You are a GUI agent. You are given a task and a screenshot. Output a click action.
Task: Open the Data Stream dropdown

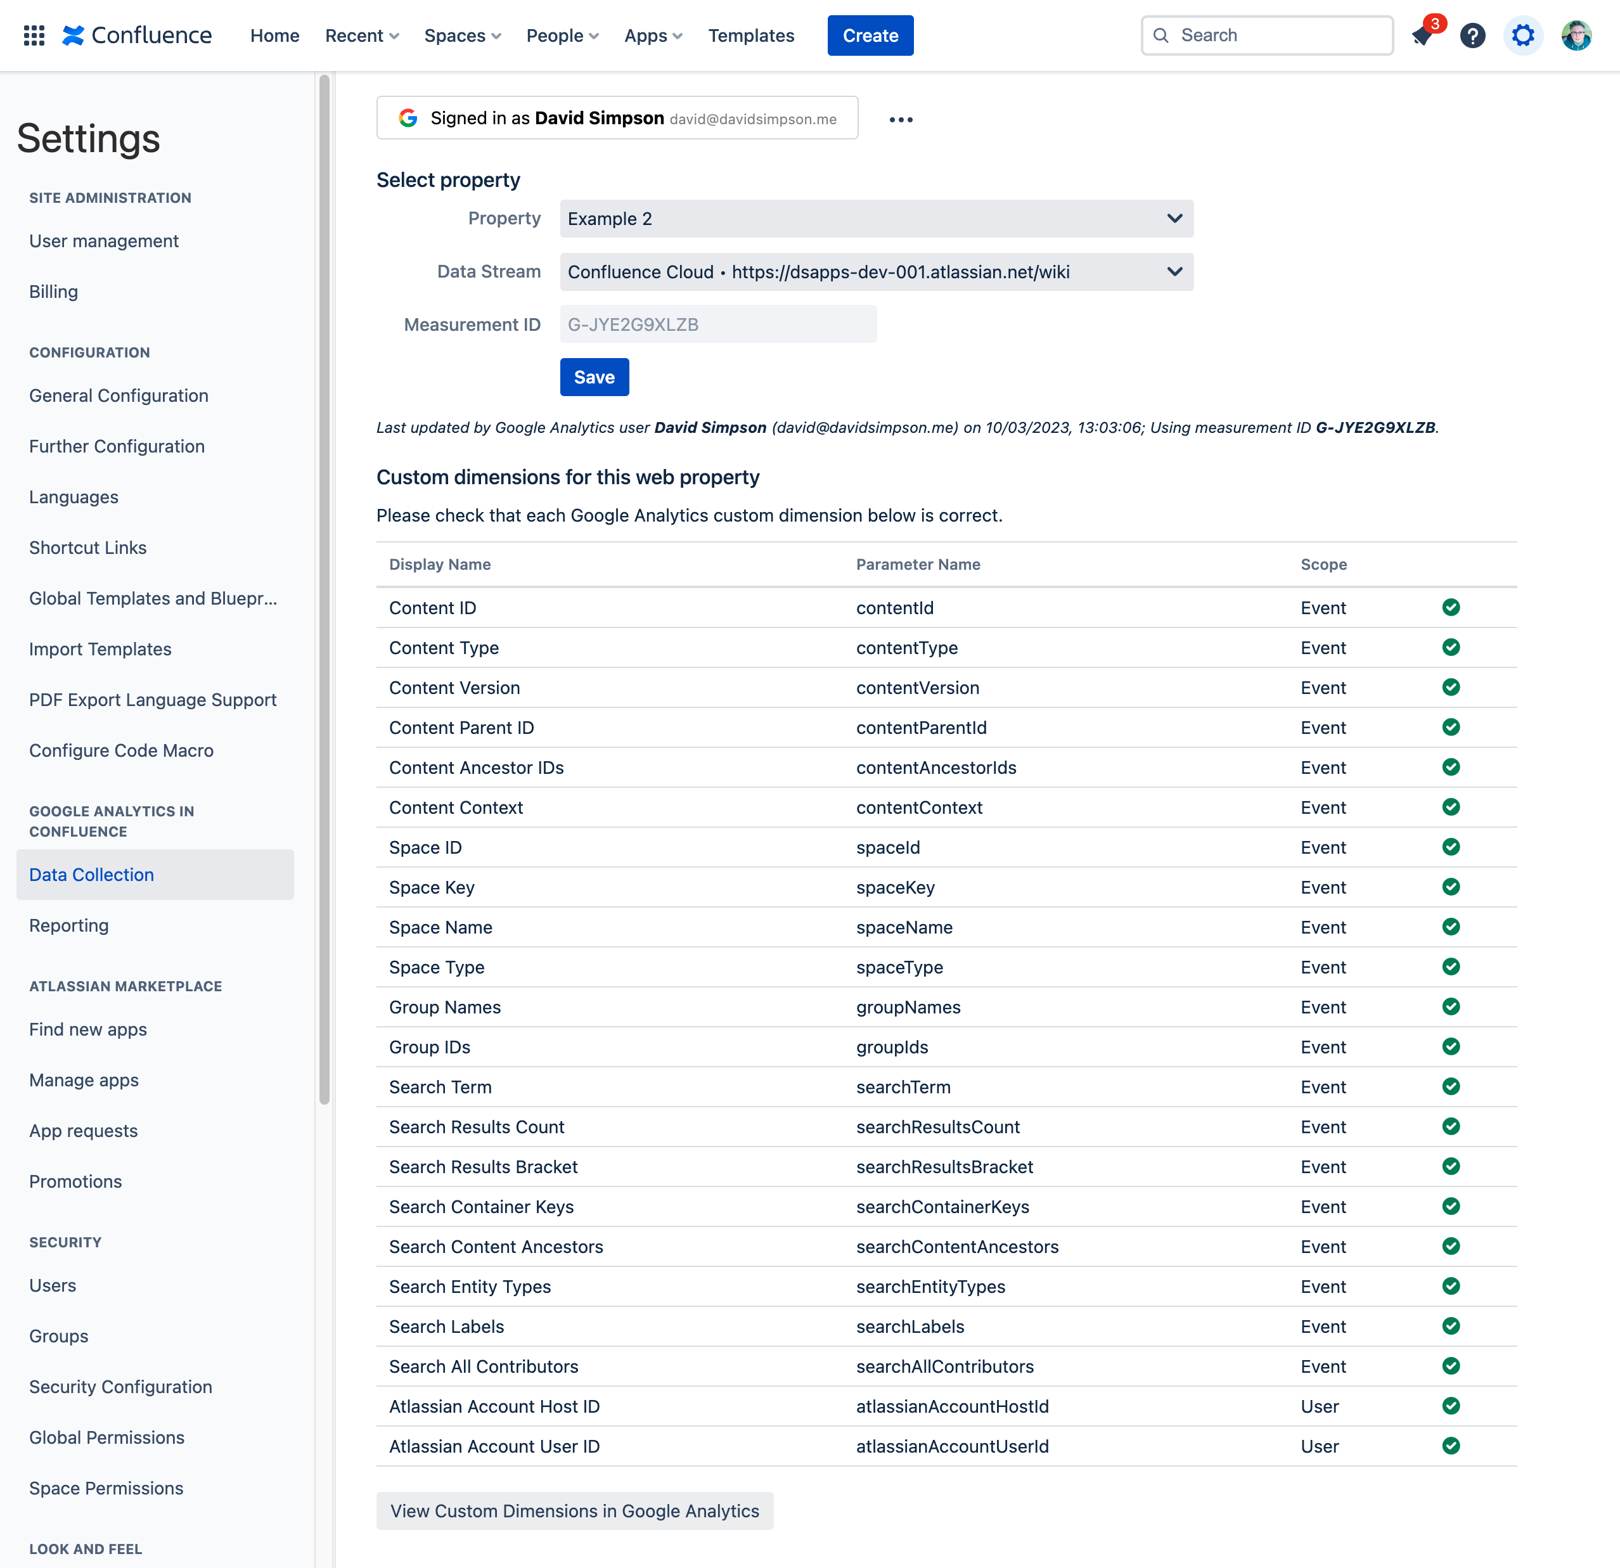[876, 272]
